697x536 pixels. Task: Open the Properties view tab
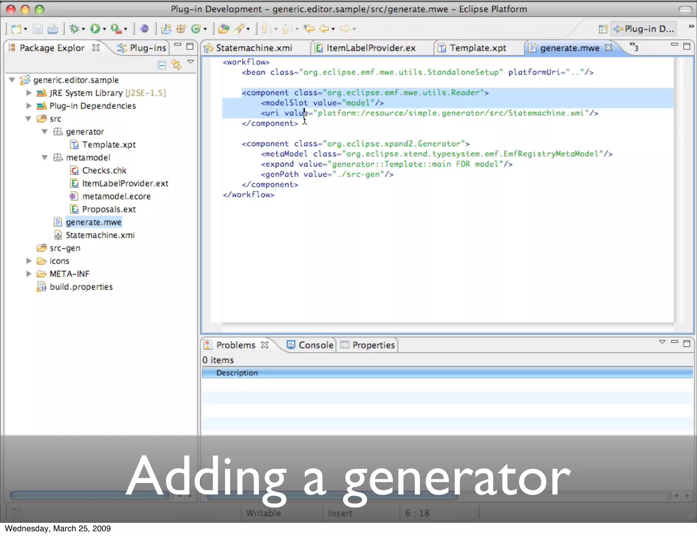point(373,345)
